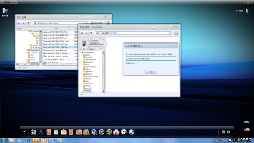Image resolution: width=254 pixels, height=143 pixels.
Task: Select the Specification.doc file
Action: click(51, 62)
